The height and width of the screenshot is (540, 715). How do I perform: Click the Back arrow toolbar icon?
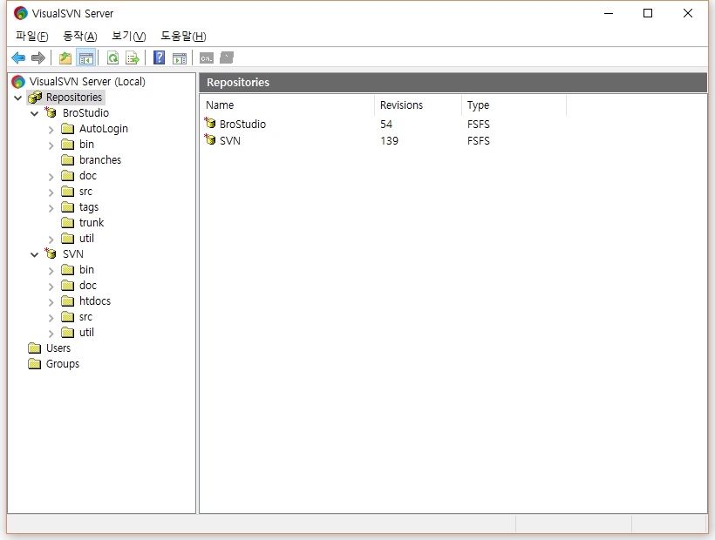pyautogui.click(x=18, y=57)
